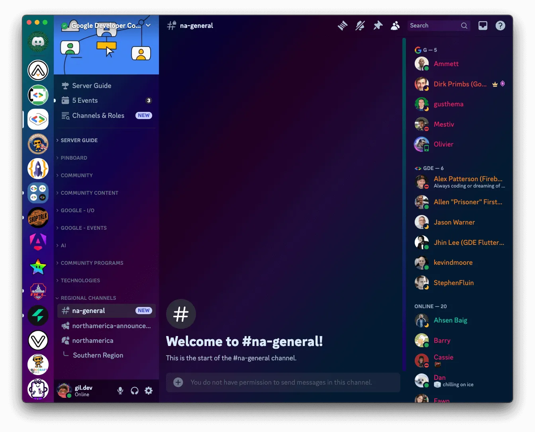Open user settings with the gear
535x432 pixels.
149,391
